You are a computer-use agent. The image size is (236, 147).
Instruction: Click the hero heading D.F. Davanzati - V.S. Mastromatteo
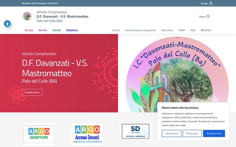[x=55, y=68]
